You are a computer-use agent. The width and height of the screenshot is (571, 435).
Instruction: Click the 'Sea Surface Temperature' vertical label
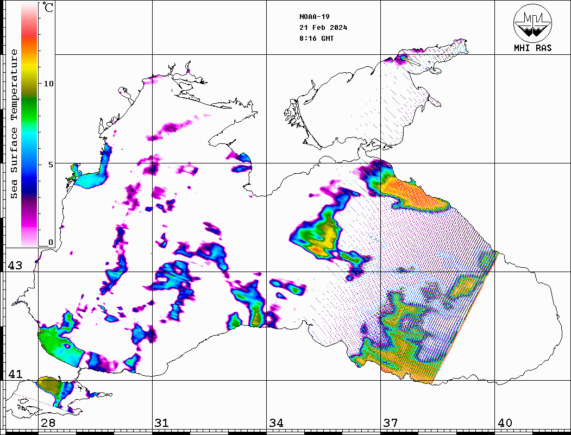[x=14, y=124]
